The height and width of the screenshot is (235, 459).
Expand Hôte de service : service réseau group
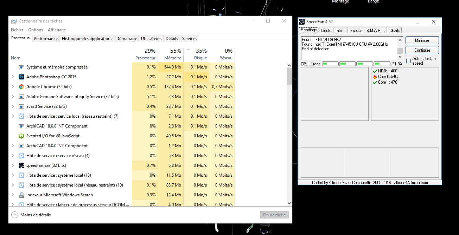click(x=13, y=156)
